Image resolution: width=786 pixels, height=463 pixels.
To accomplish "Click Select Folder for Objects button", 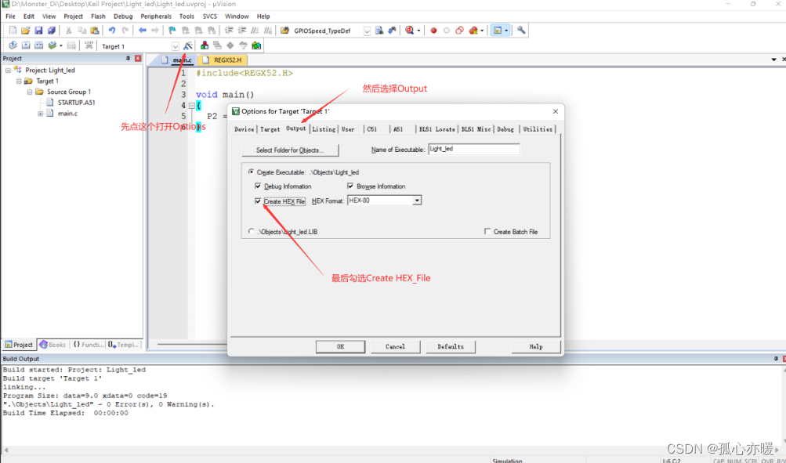I will tap(290, 150).
